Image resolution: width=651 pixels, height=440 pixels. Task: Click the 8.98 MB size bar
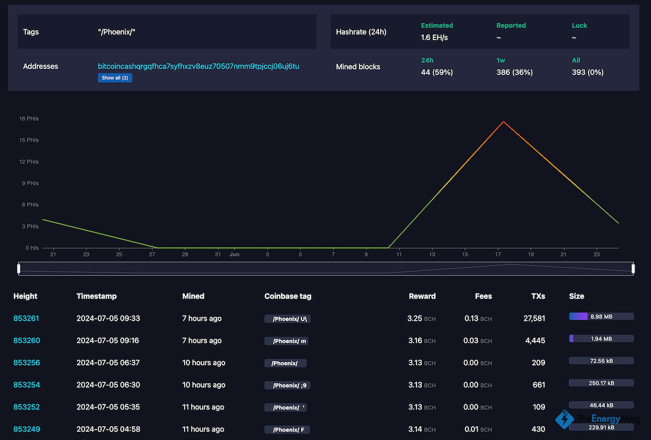(601, 316)
